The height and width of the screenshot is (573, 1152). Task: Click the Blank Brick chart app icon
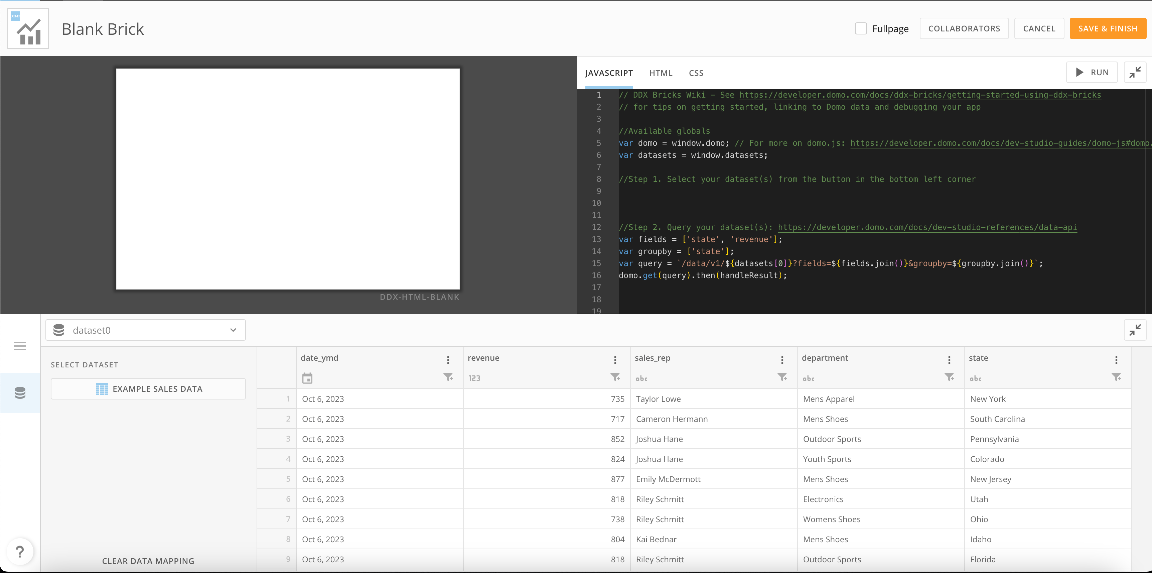[x=28, y=29]
